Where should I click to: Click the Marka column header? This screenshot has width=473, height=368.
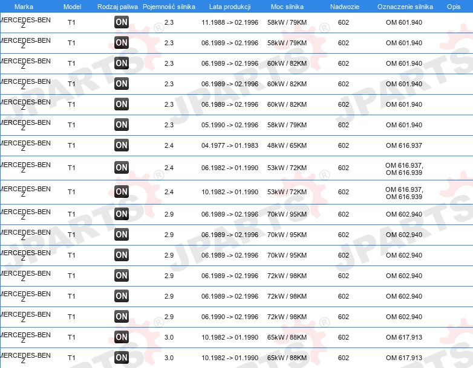(24, 7)
